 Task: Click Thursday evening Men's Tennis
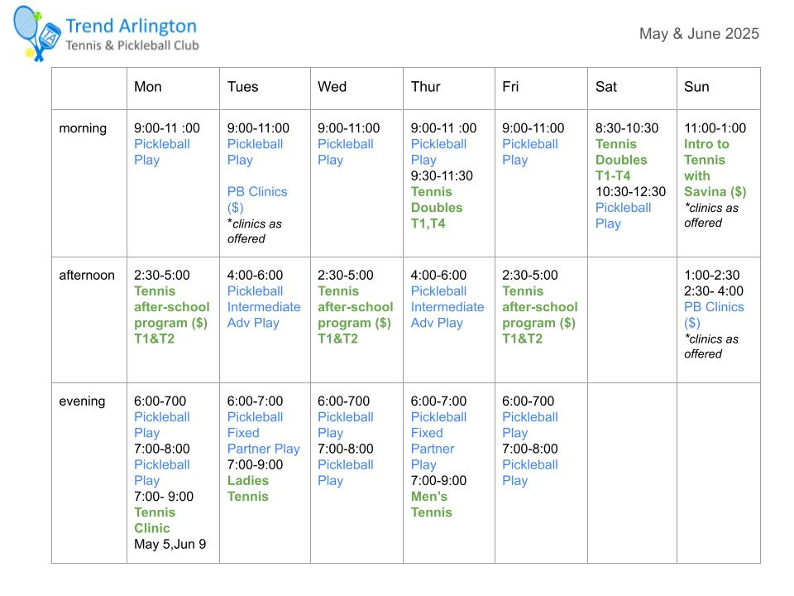click(x=431, y=504)
